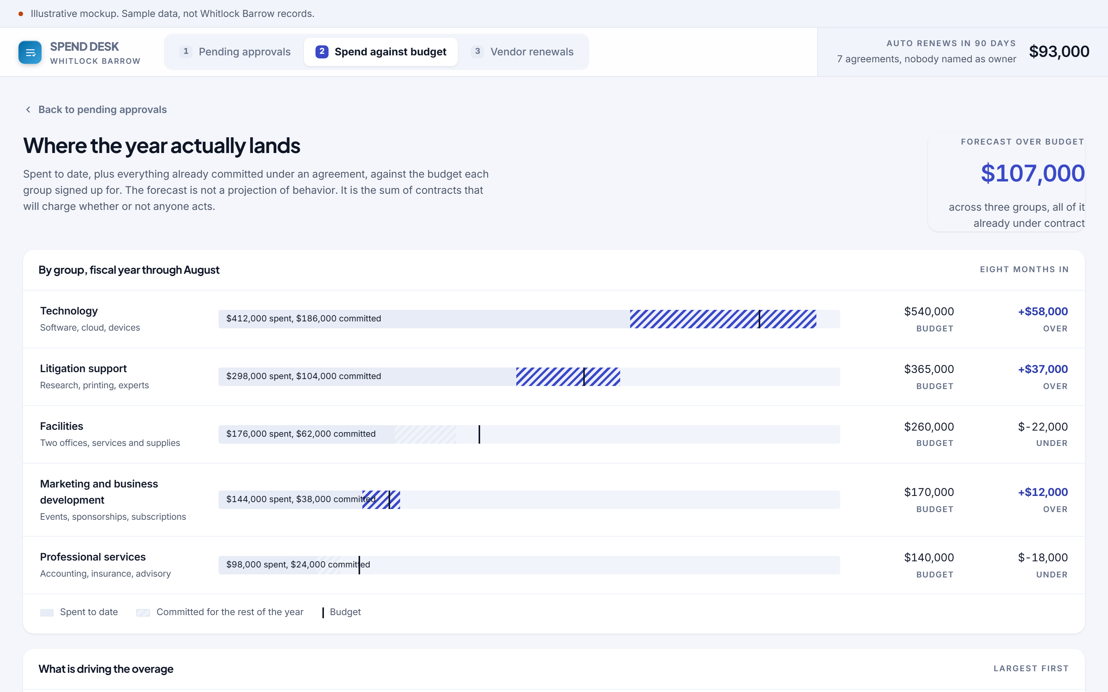Viewport: 1108px width, 692px height.
Task: Click the +$58,000 over value
Action: [1043, 312]
